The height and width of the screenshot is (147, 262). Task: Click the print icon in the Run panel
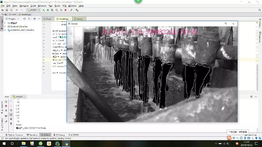pos(11,119)
